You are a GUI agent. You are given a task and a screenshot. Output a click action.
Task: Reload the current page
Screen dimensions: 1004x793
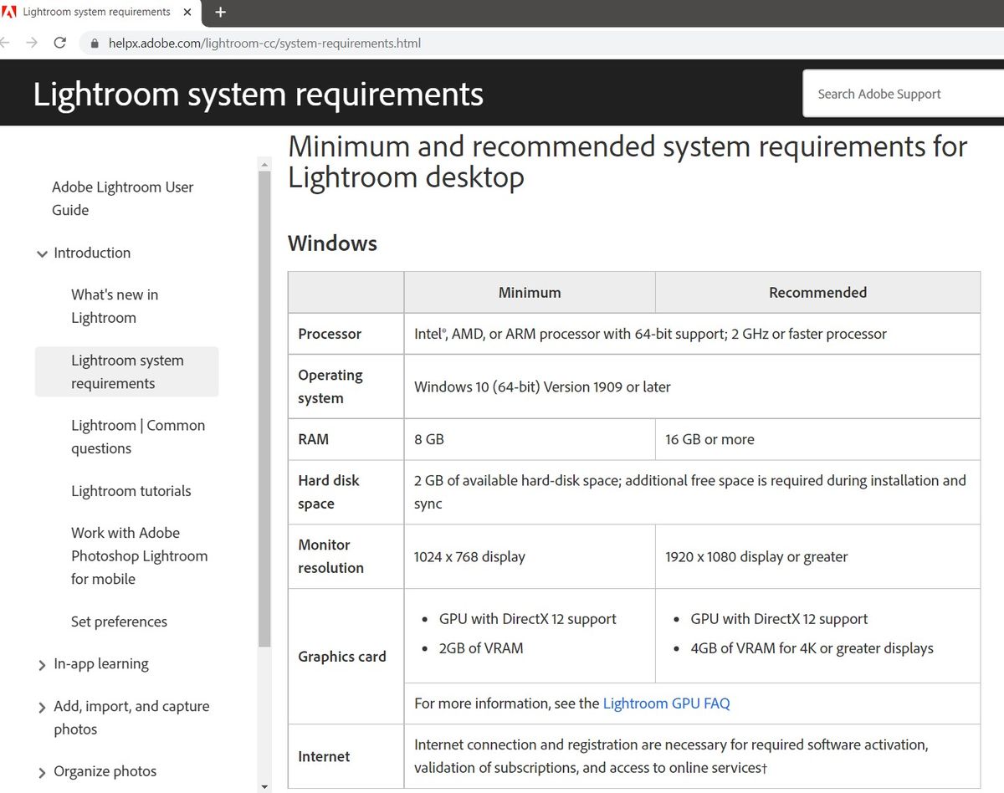click(x=59, y=43)
